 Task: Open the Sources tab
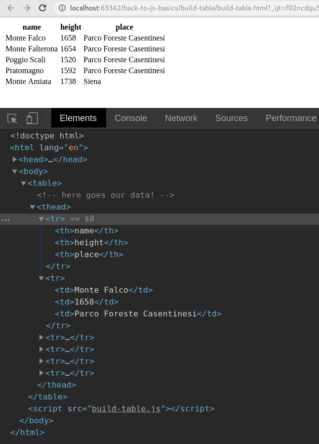point(232,118)
